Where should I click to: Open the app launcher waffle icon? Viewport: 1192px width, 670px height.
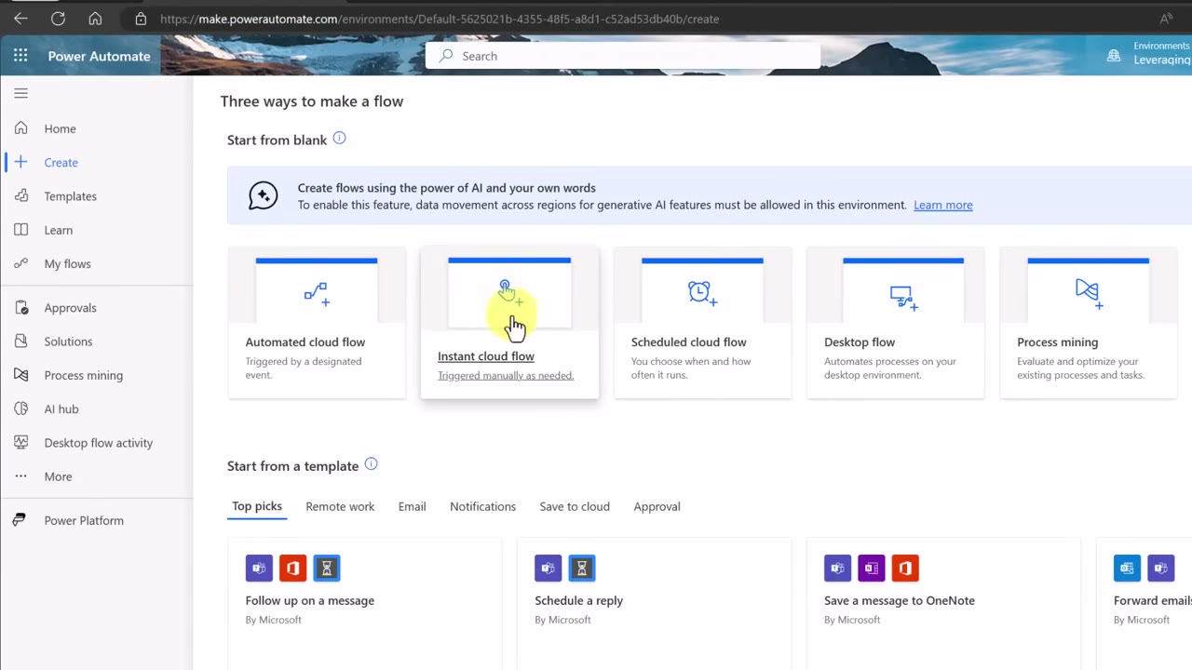(20, 56)
